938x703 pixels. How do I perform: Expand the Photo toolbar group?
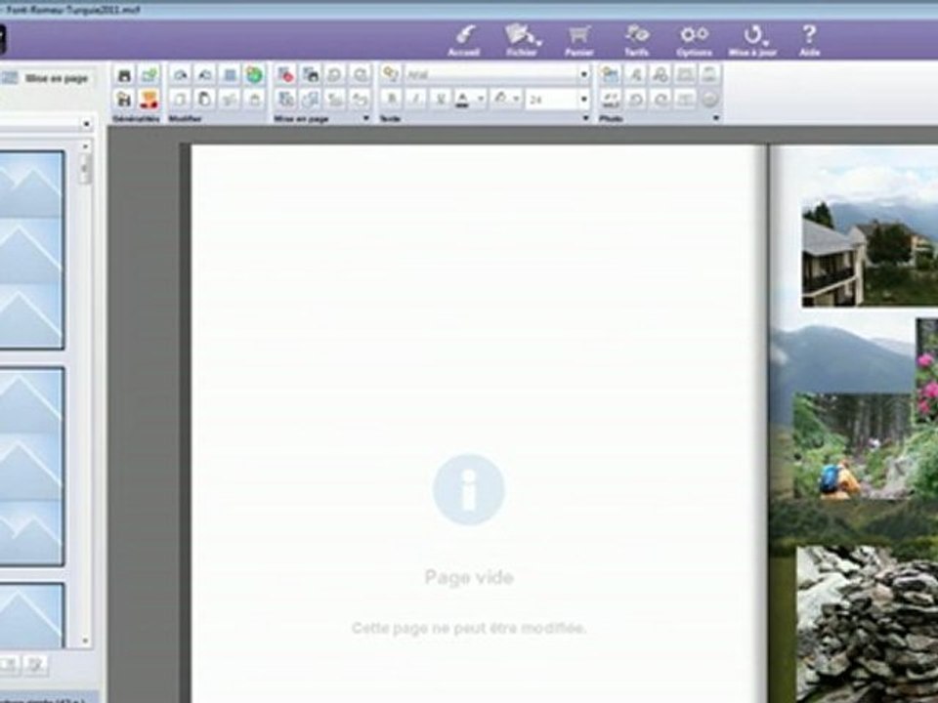coord(715,118)
